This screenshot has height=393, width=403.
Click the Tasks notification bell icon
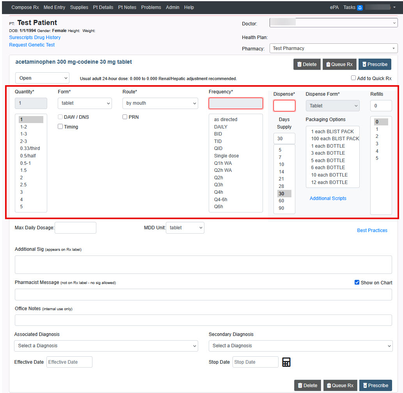pyautogui.click(x=360, y=7)
